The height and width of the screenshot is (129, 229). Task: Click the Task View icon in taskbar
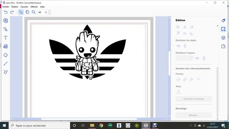(83, 125)
